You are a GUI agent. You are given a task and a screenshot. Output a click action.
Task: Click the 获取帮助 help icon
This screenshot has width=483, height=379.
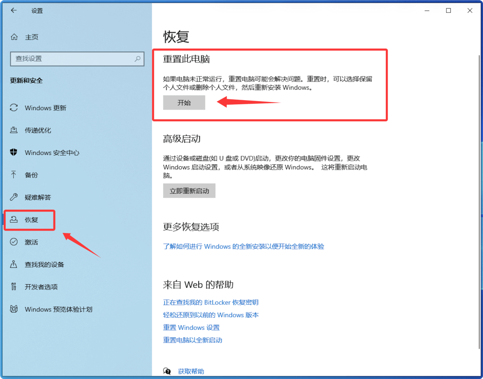point(167,371)
